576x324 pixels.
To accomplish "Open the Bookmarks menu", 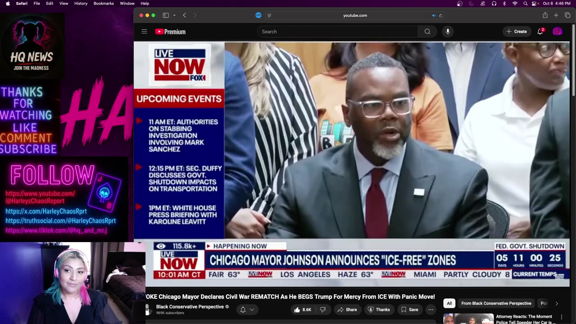I will [103, 3].
